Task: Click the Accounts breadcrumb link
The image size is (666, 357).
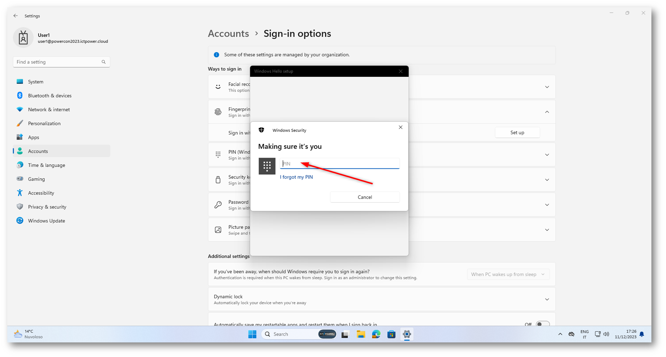Action: [228, 33]
